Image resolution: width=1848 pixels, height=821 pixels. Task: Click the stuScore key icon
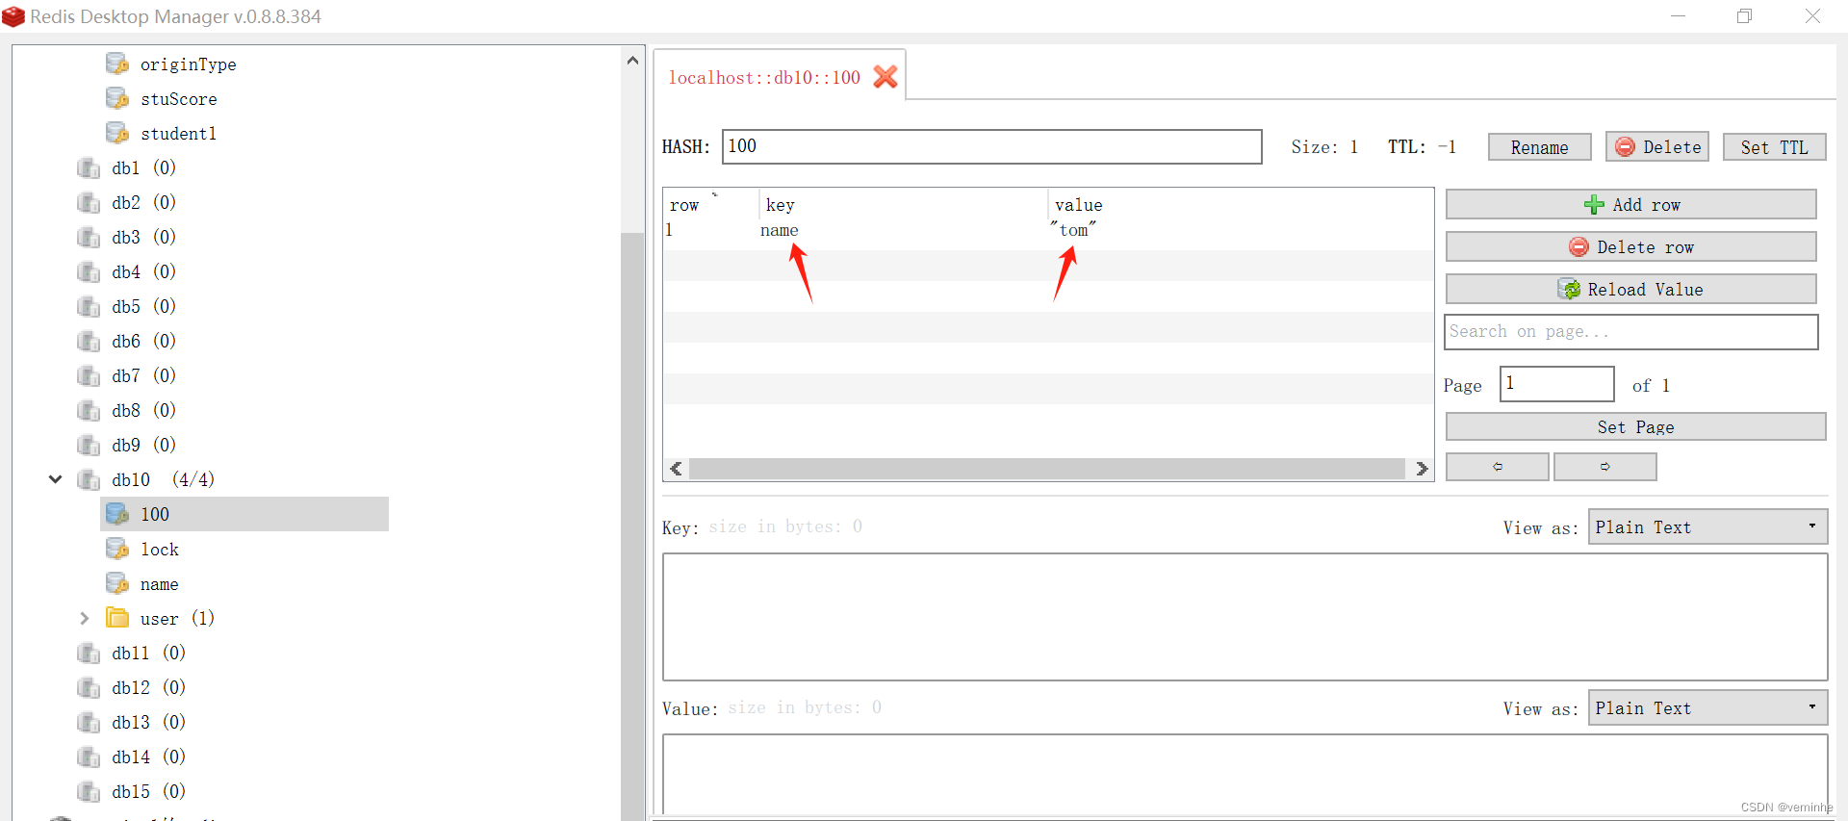click(x=117, y=98)
